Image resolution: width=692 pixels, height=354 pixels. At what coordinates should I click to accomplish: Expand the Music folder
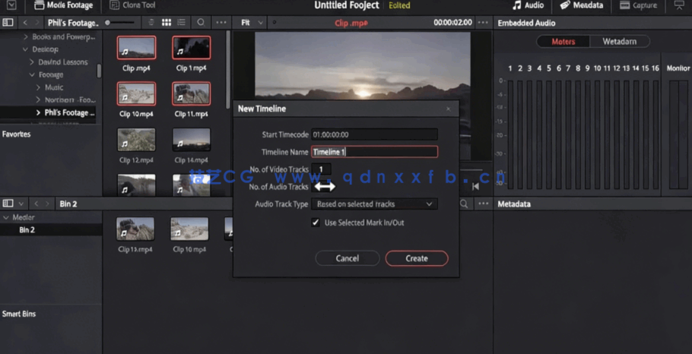[x=38, y=87]
